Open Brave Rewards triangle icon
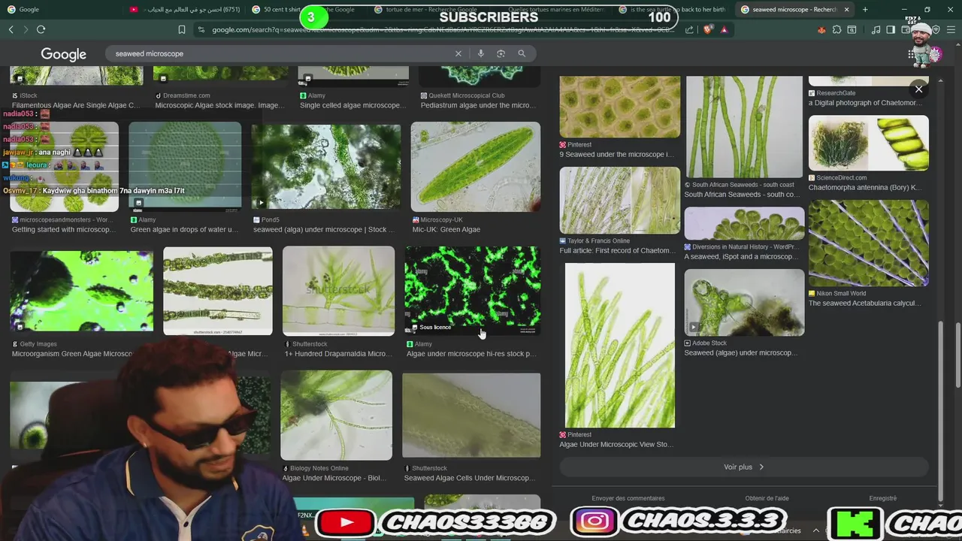Screen dimensions: 962x541 [724, 29]
